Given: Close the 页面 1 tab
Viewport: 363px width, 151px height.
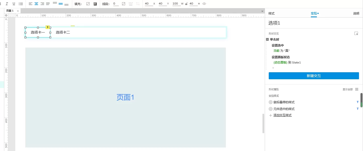Looking at the screenshot, I should click(x=18, y=11).
